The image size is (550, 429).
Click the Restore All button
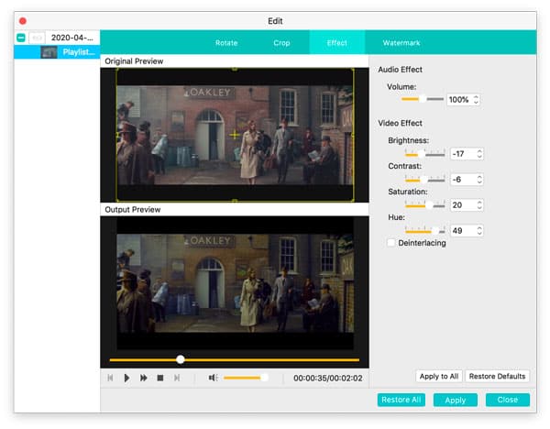[x=401, y=400]
